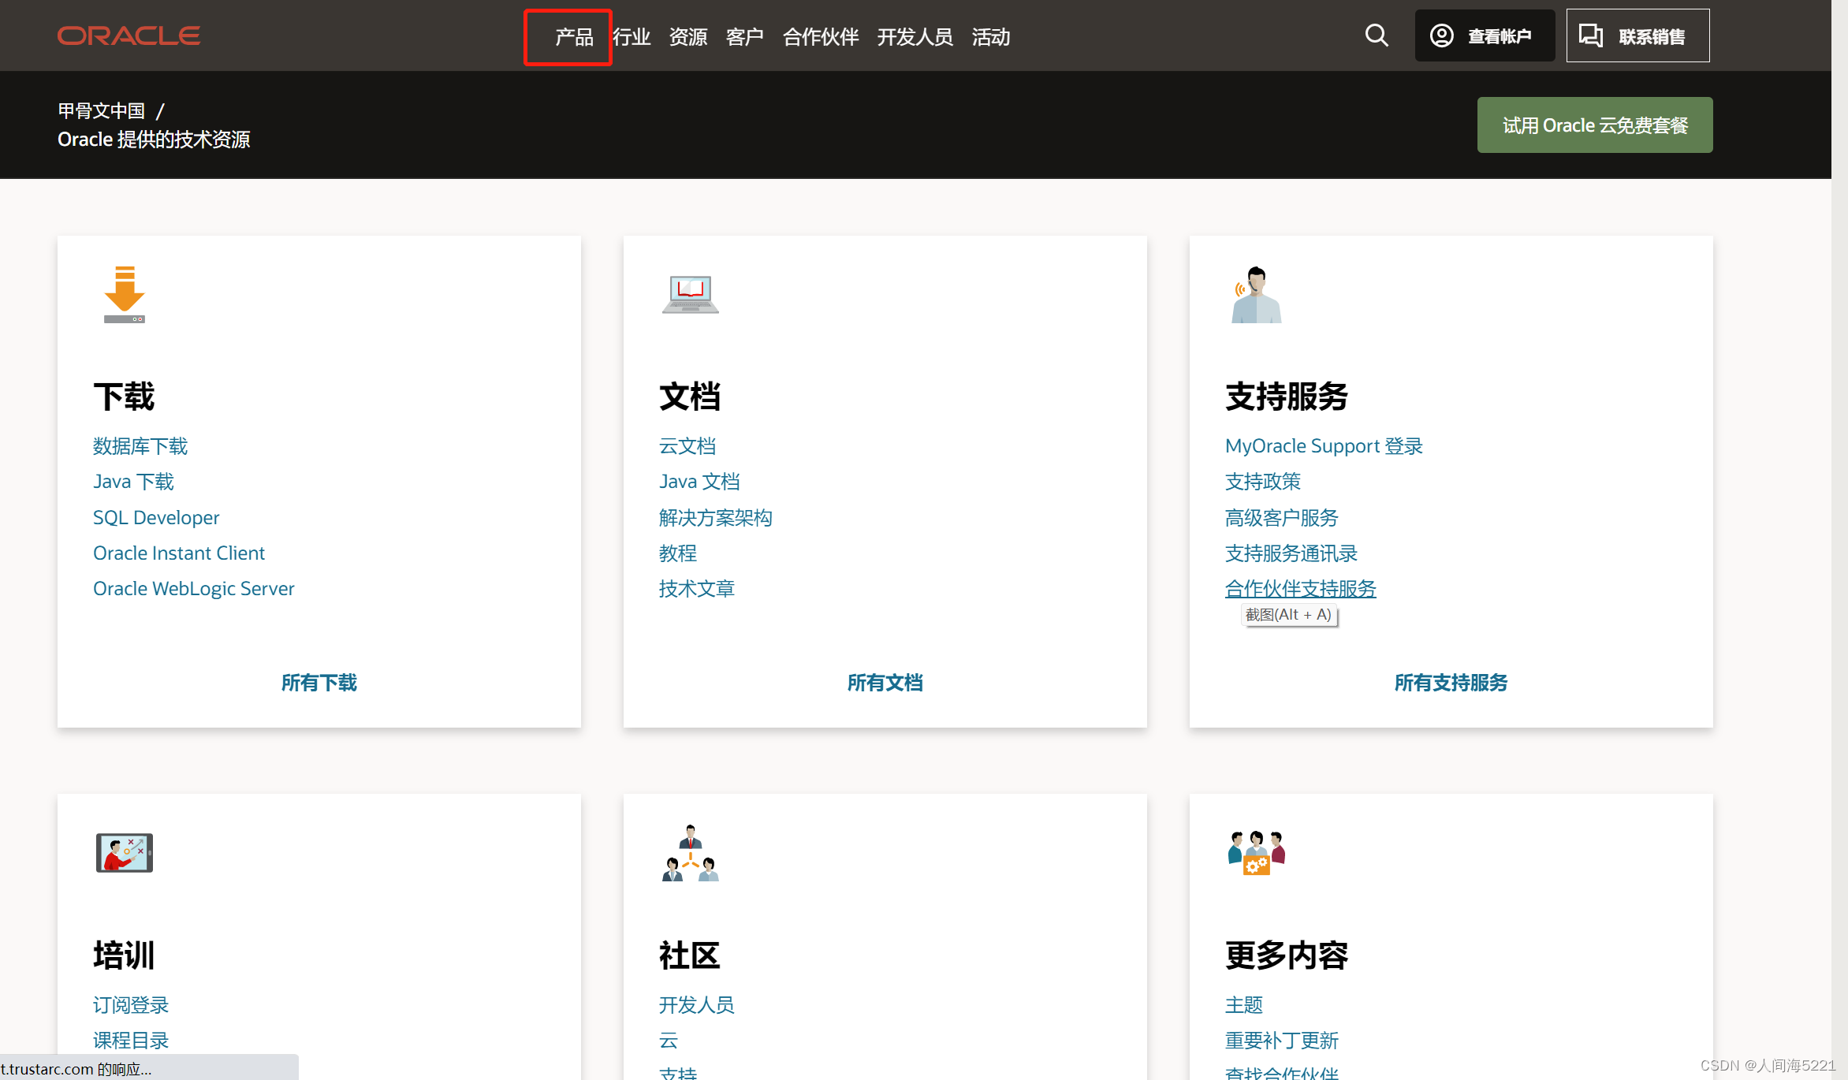Open the 客户 menu
Screen dimensions: 1848x1080
745,37
